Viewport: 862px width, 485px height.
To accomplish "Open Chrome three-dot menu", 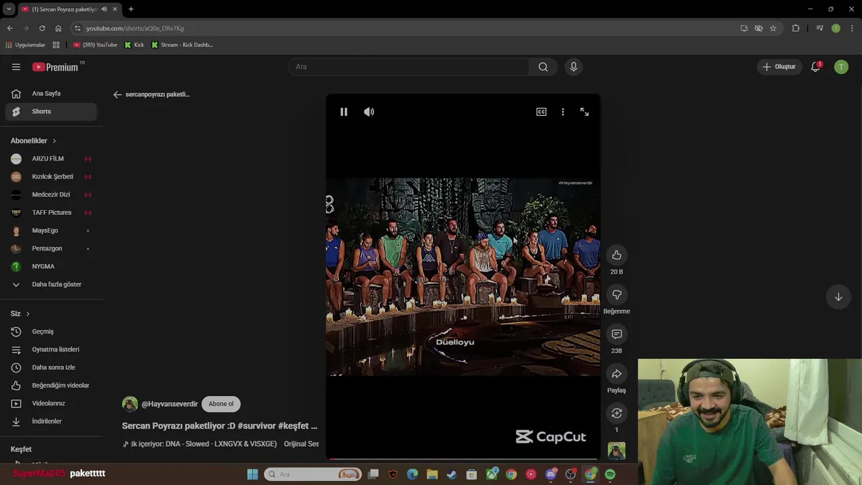I will (x=852, y=28).
